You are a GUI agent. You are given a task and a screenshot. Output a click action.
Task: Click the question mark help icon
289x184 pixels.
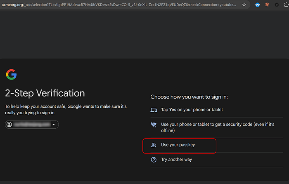click(x=154, y=160)
